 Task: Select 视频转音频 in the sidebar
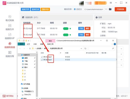tap(10, 45)
